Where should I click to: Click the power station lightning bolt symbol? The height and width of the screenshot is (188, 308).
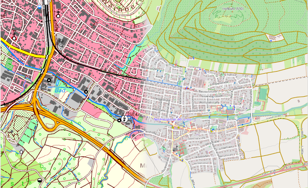click(x=125, y=119)
